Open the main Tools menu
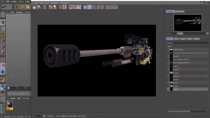Viewport: 210px width, 118px height. 28,1
